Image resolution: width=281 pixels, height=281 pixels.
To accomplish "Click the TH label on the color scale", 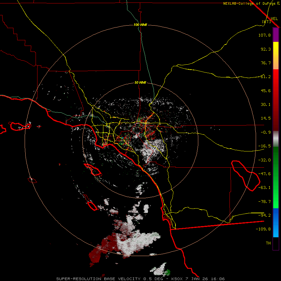I will pos(268,243).
